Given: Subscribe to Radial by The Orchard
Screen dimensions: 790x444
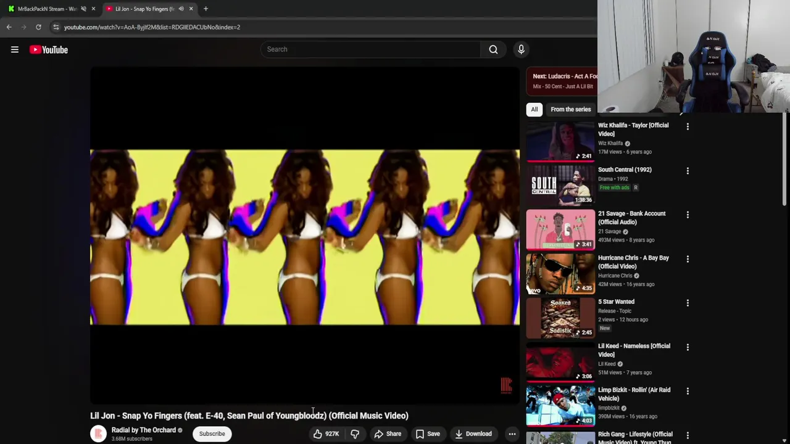Looking at the screenshot, I should click(x=212, y=434).
